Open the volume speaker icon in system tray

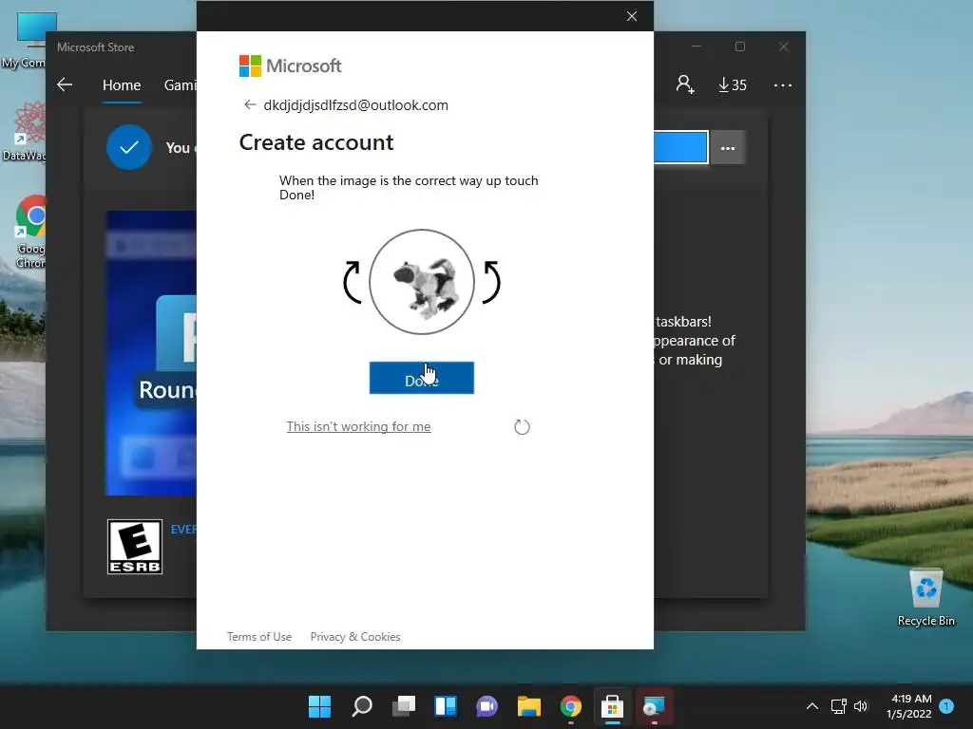[x=861, y=706]
